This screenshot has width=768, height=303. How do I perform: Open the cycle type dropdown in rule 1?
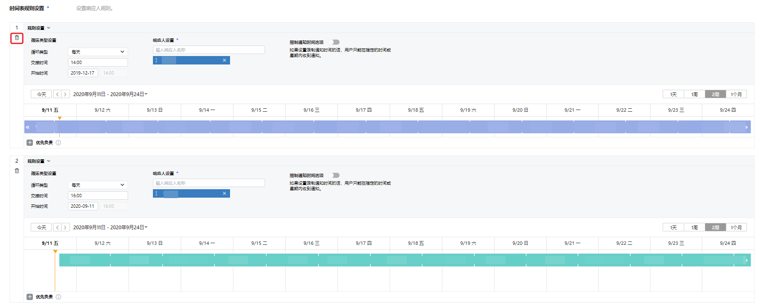98,52
